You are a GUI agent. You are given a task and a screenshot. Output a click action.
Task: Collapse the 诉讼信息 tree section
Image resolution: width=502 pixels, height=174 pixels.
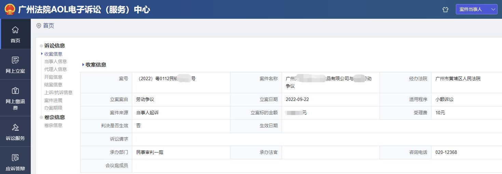(42, 46)
